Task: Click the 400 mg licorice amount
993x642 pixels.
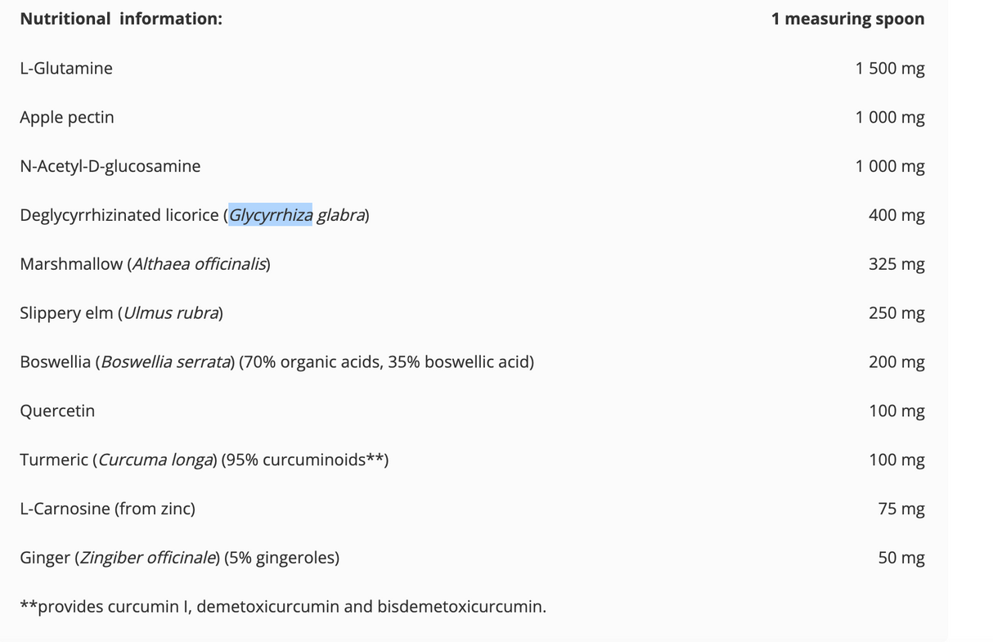Action: click(x=896, y=216)
